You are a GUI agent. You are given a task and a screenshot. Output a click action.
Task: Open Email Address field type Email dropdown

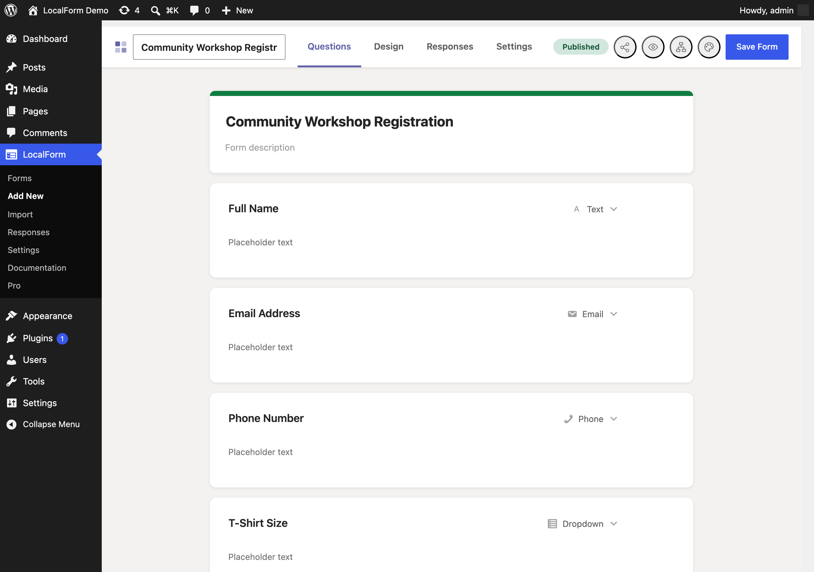pyautogui.click(x=592, y=314)
